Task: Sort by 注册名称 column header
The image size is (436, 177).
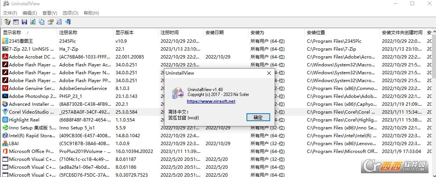Action: click(85, 33)
